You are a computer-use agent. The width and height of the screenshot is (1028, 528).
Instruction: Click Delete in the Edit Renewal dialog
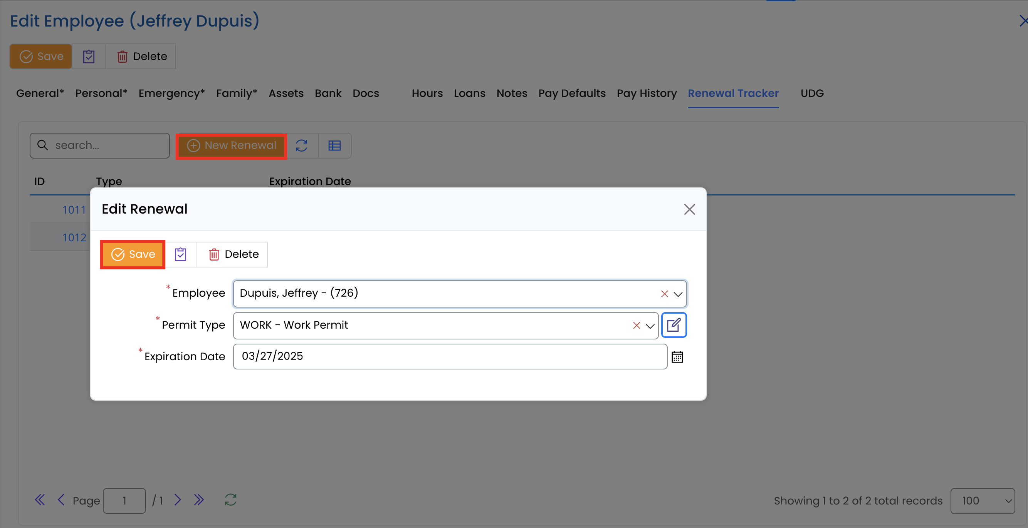(x=233, y=254)
